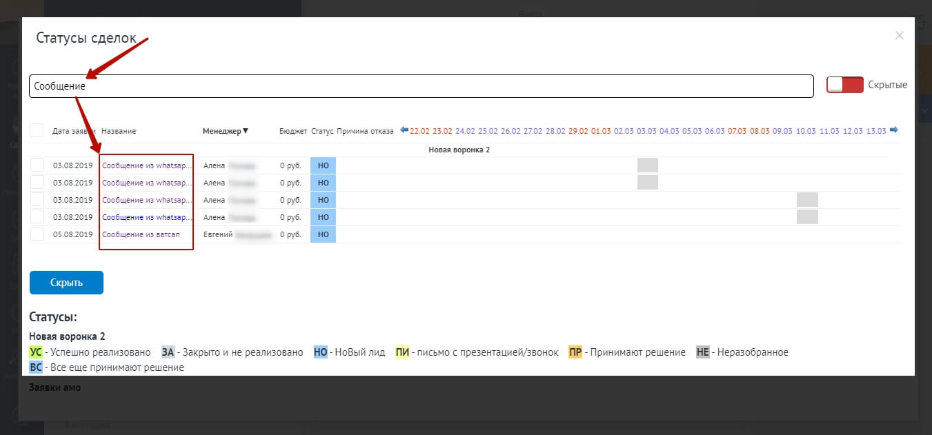The height and width of the screenshot is (435, 932).
Task: Focus the search field containing Сообщение
Action: (421, 87)
